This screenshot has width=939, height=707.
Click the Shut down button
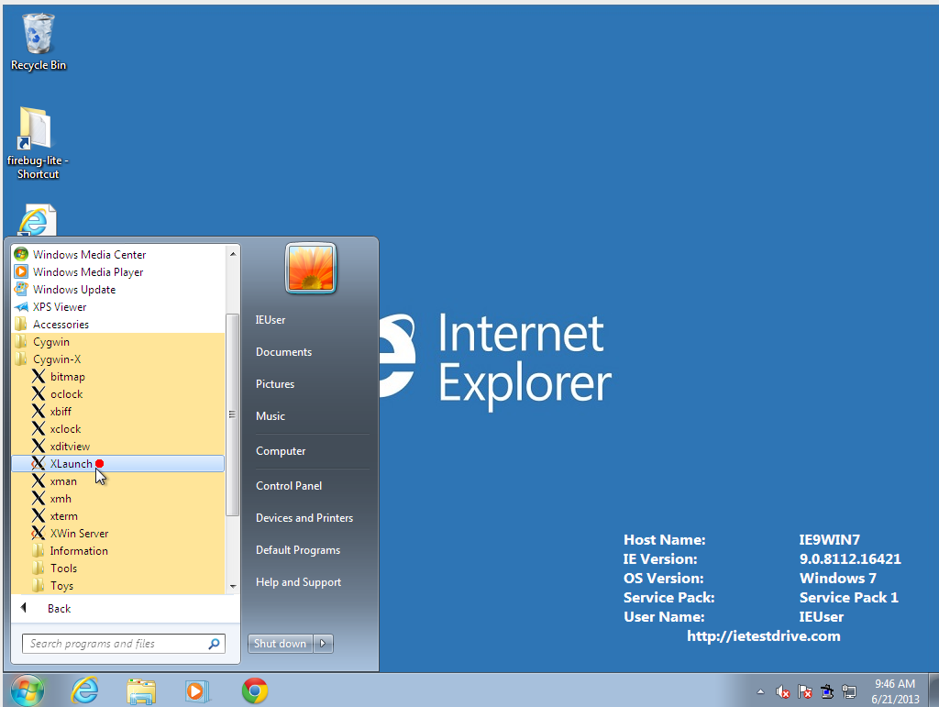[280, 644]
